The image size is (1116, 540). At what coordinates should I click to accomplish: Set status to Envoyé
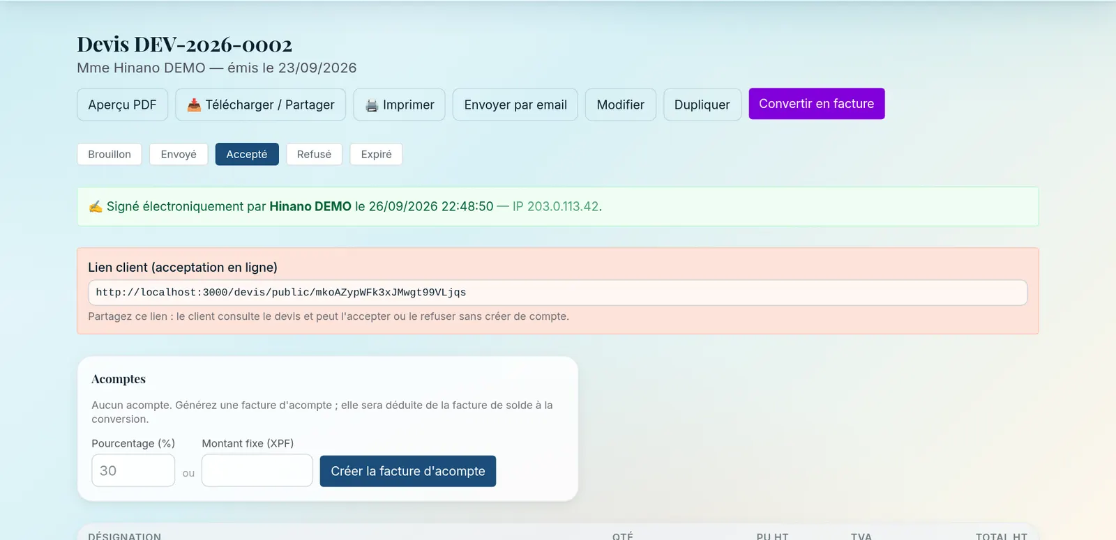pyautogui.click(x=179, y=154)
